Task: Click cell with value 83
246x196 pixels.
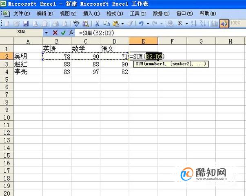Action: pyautogui.click(x=57, y=72)
